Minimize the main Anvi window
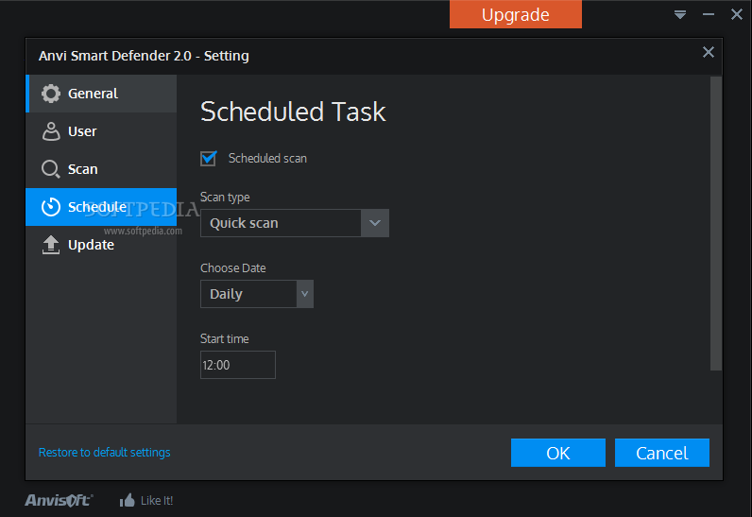Image resolution: width=752 pixels, height=517 pixels. click(x=709, y=14)
